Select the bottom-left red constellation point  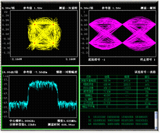[x=35, y=43]
